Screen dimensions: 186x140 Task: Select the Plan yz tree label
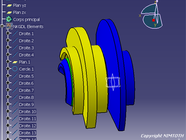[20, 5]
